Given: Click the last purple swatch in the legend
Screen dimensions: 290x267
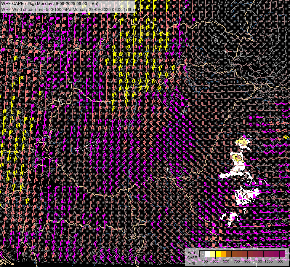Looking at the screenshot, I should pyautogui.click(x=282, y=254).
